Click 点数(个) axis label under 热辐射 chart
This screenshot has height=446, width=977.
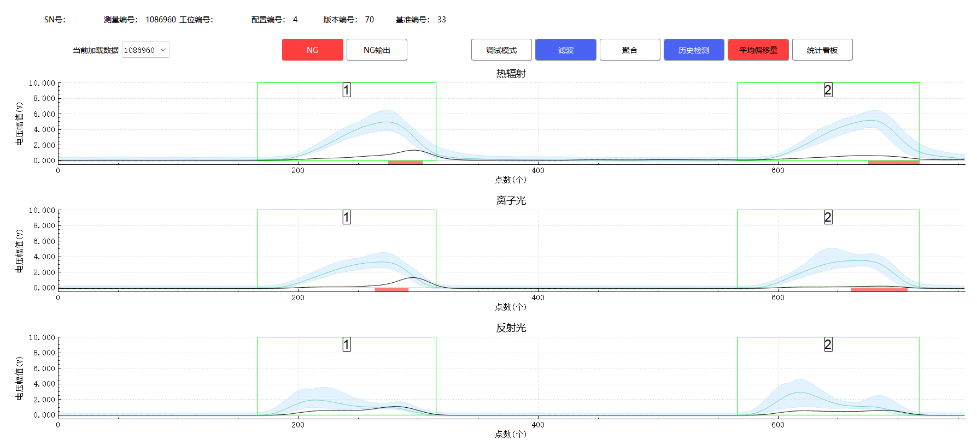511,180
